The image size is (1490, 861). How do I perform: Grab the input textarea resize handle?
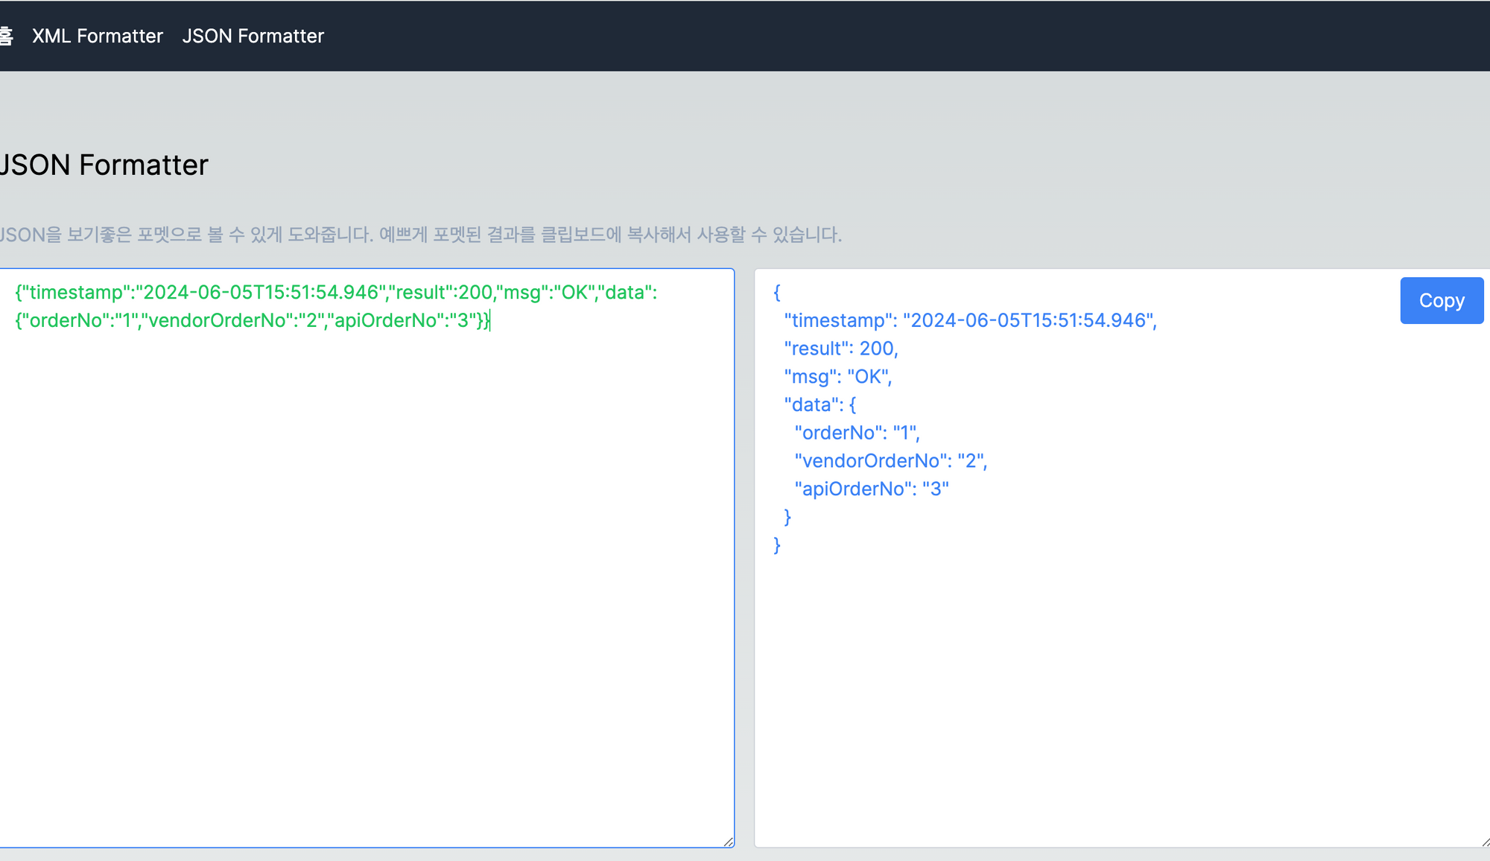click(x=728, y=841)
